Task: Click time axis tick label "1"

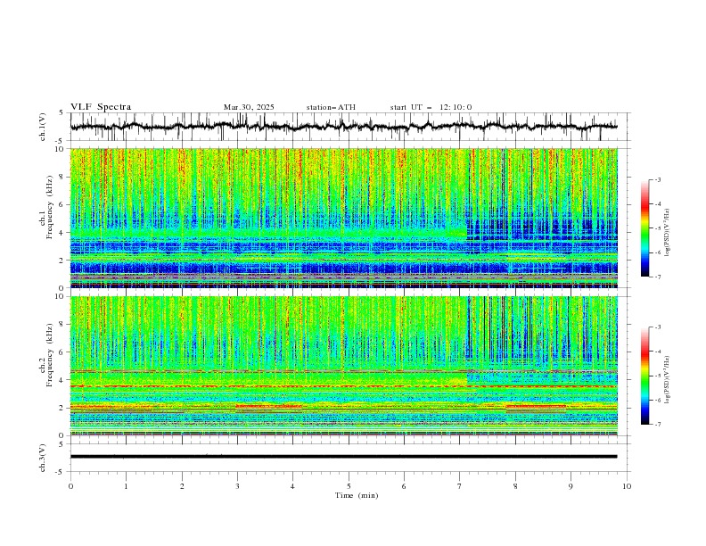Action: tap(126, 486)
